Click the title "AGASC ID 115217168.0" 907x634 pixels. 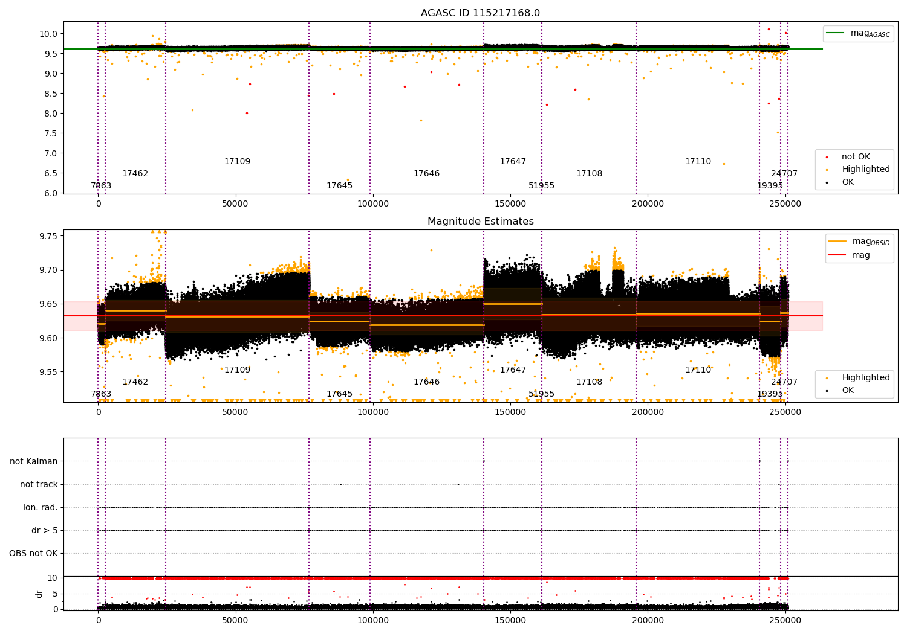pos(480,13)
